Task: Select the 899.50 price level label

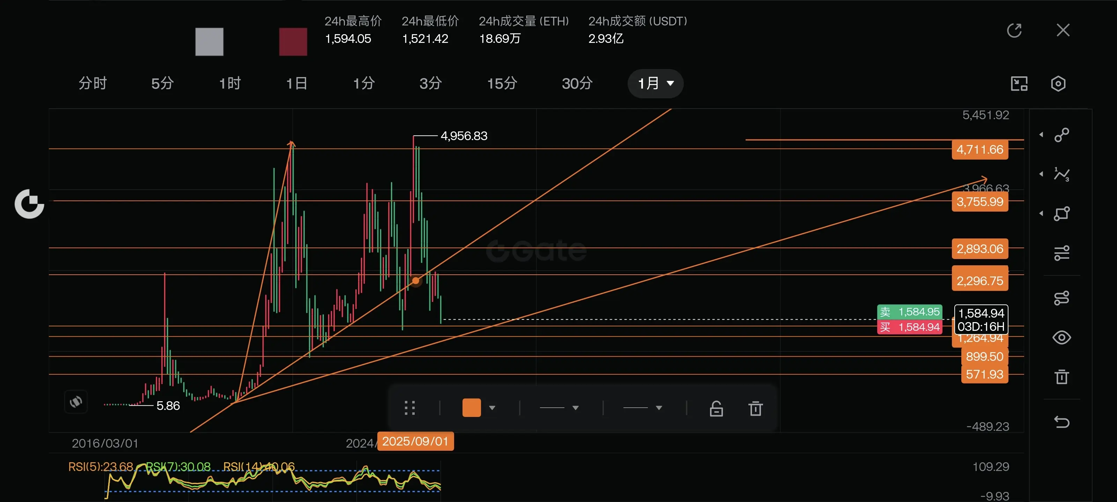Action: point(984,357)
